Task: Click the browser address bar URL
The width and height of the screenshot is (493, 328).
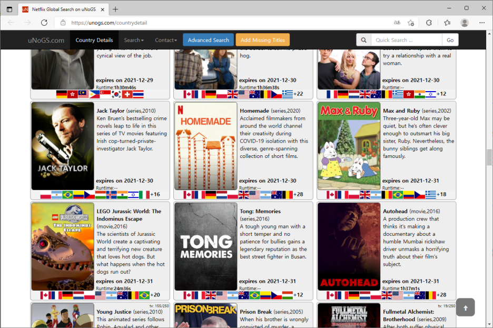Action: (x=109, y=23)
